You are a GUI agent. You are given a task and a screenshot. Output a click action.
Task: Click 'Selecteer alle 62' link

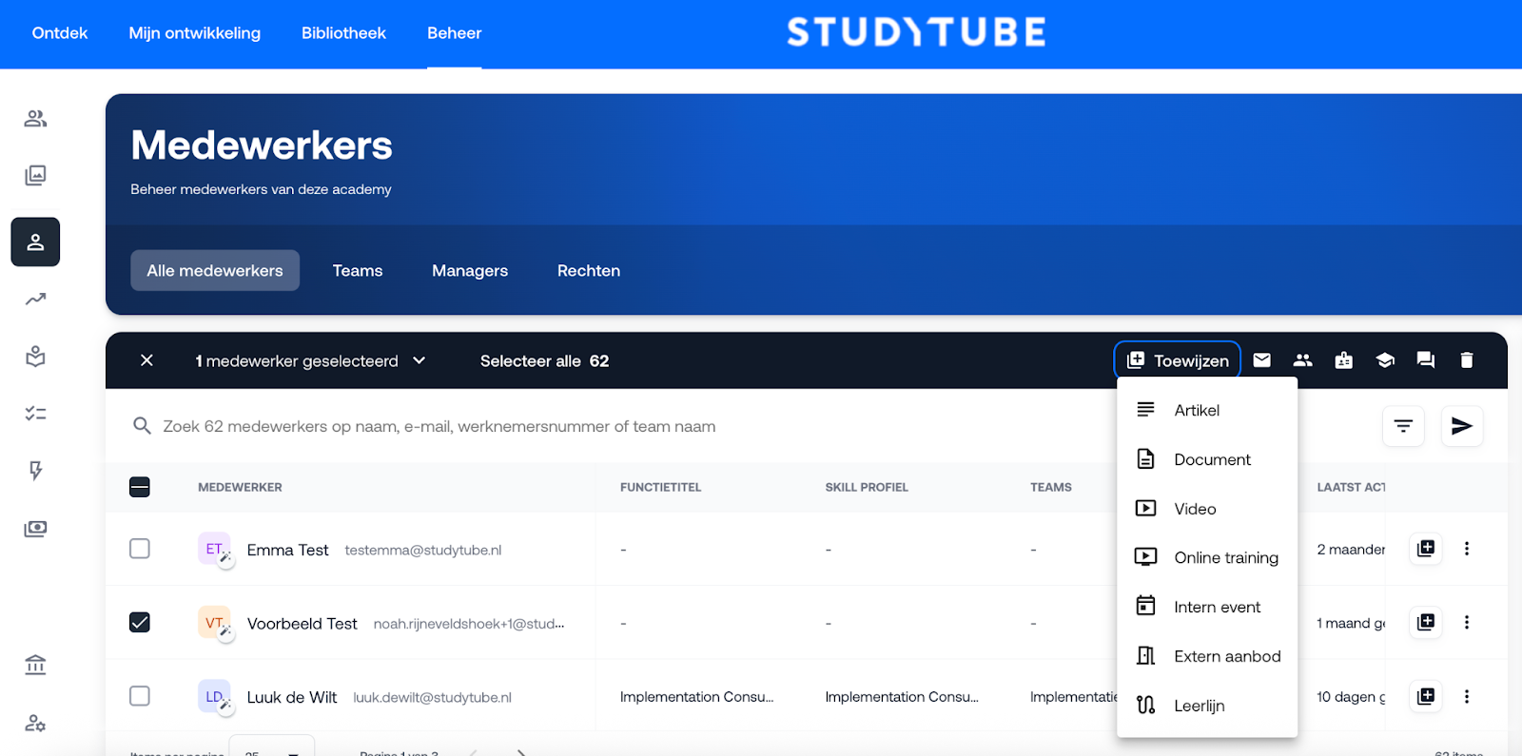click(x=544, y=360)
